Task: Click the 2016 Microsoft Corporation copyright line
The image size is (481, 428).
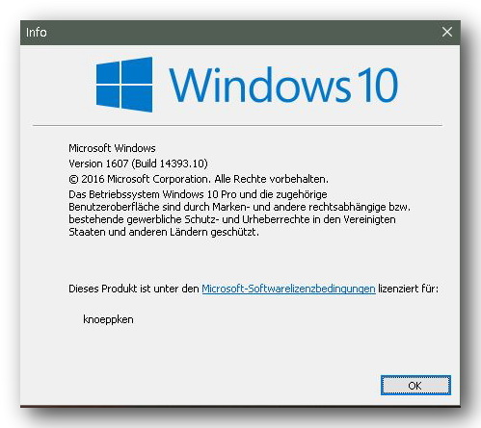Action: click(199, 179)
